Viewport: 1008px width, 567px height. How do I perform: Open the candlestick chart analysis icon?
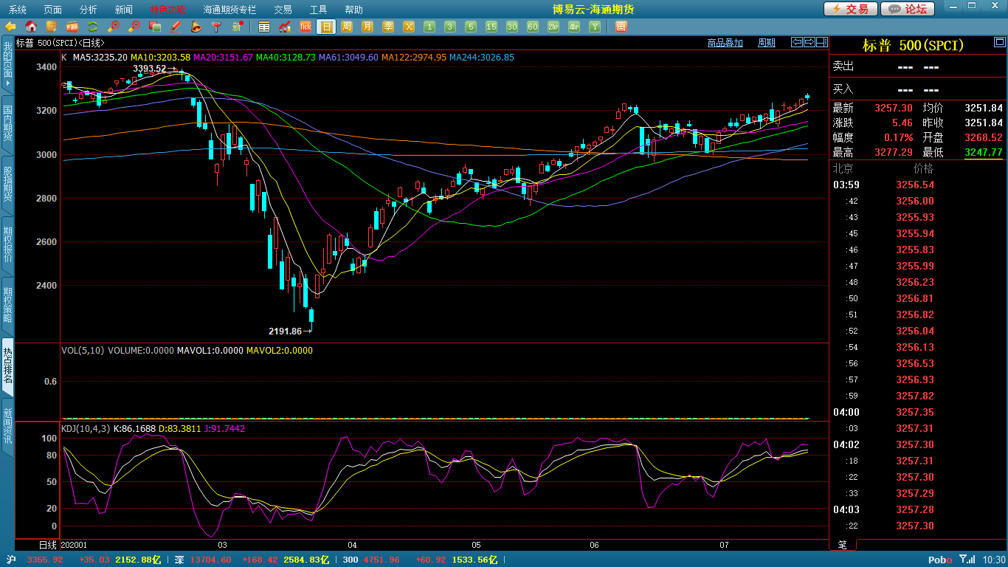(x=285, y=27)
